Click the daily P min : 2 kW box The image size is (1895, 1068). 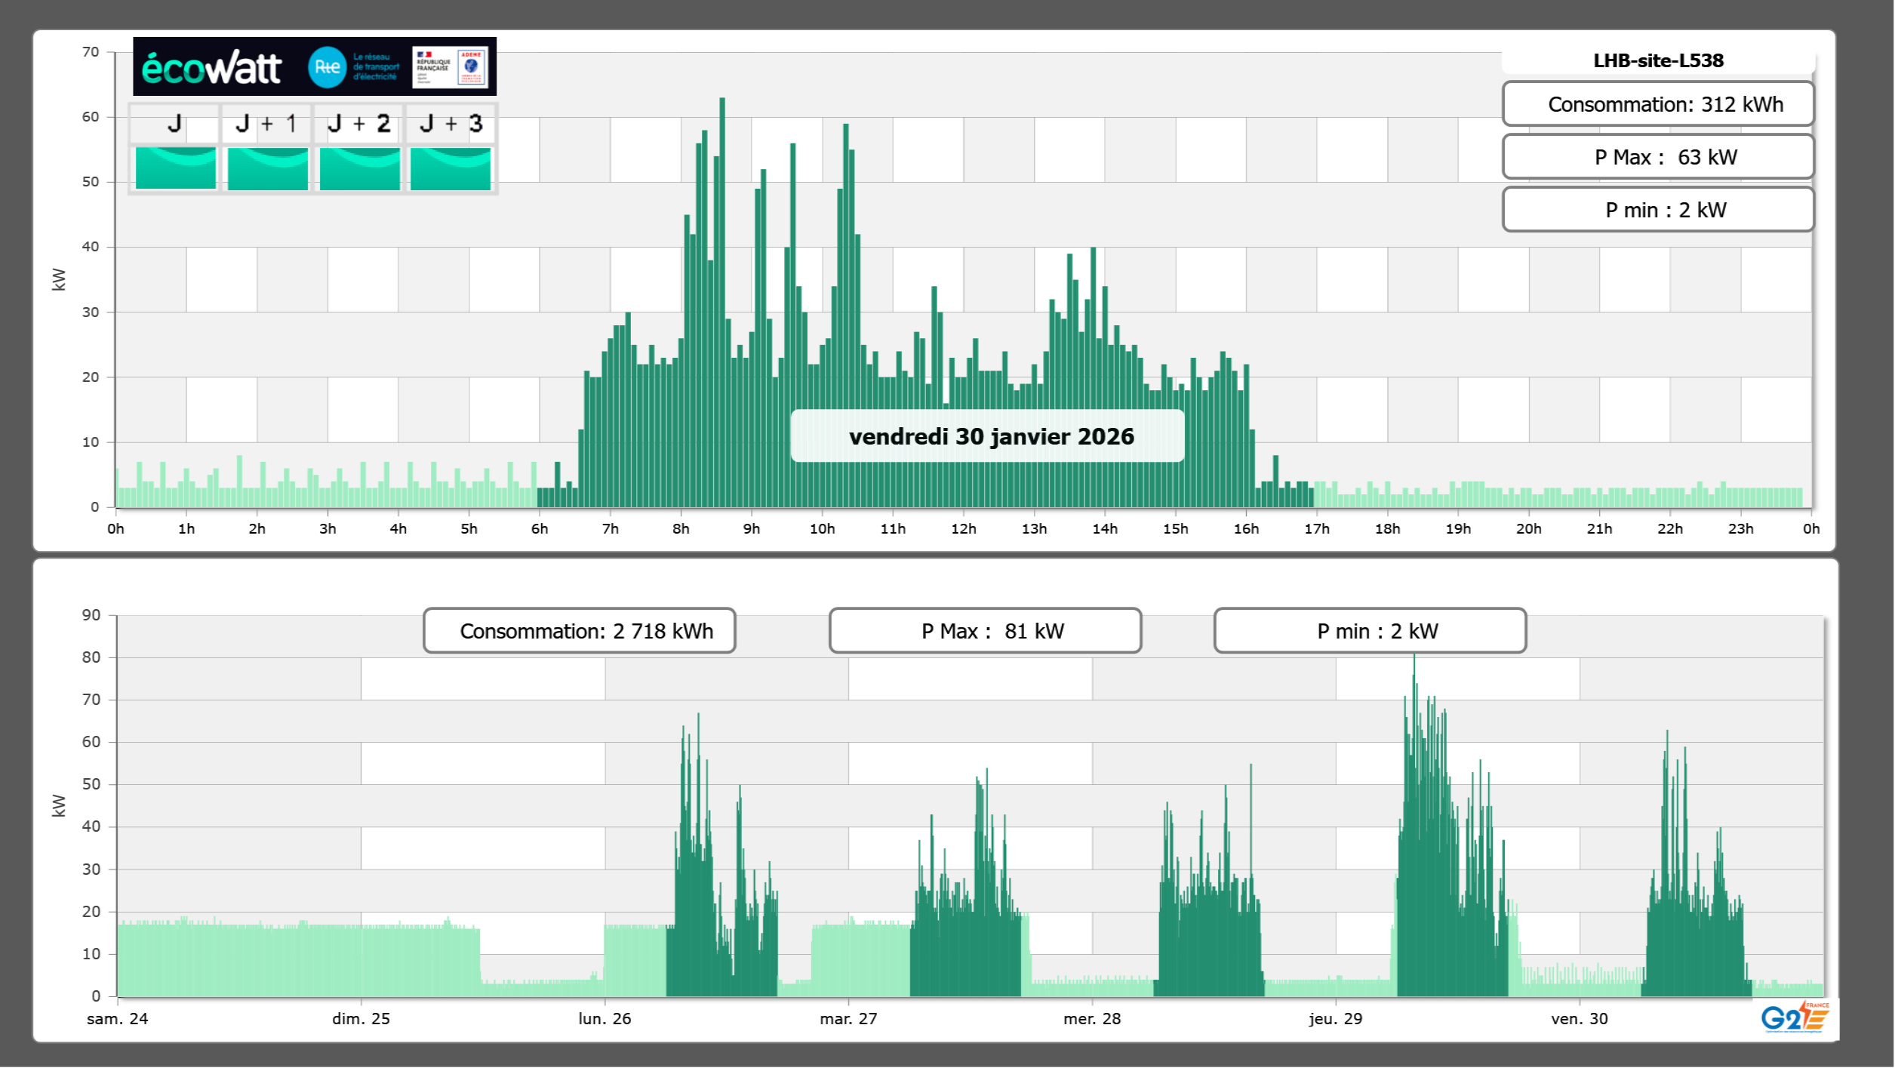1658,210
